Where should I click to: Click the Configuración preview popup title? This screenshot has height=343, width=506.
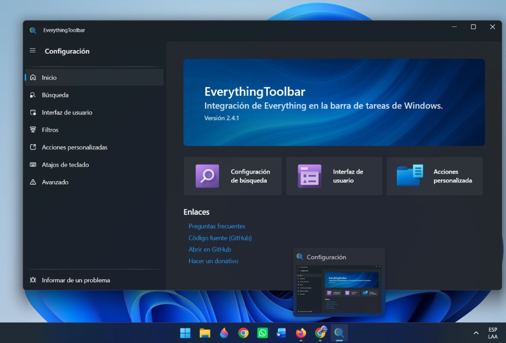click(326, 257)
